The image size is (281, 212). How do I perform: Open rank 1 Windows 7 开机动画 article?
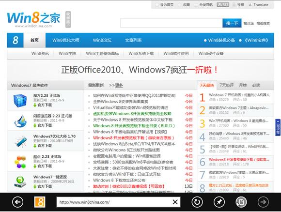pyautogui.click(x=239, y=95)
